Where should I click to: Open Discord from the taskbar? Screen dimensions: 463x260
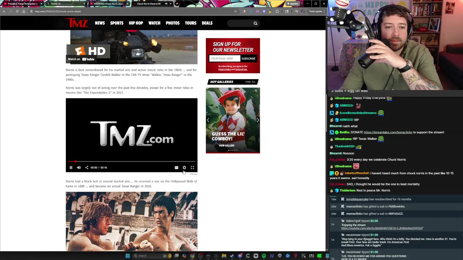[240, 256]
